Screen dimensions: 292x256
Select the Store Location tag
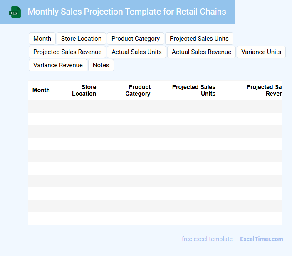(81, 39)
